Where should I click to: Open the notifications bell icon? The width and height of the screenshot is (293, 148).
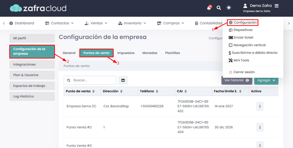pos(209,8)
